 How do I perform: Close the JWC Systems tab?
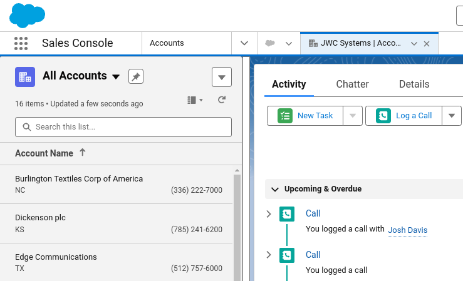tap(427, 44)
